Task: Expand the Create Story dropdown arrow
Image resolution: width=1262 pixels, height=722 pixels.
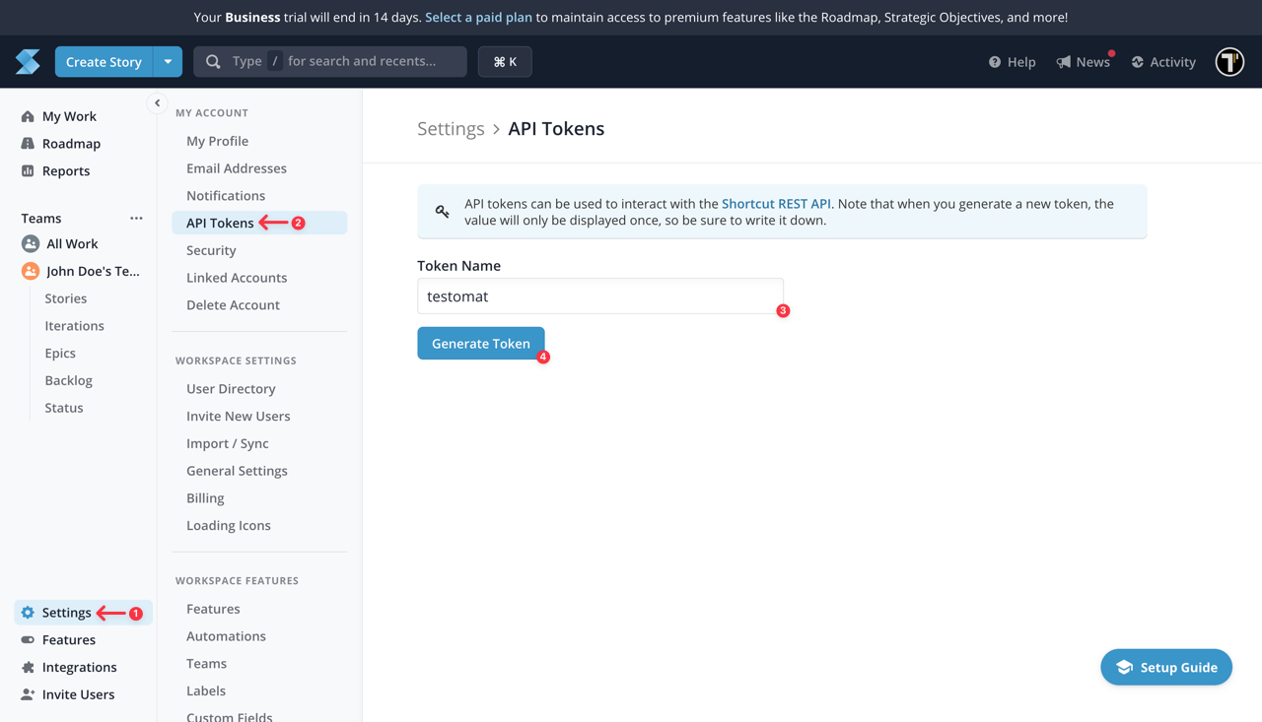Action: (168, 61)
